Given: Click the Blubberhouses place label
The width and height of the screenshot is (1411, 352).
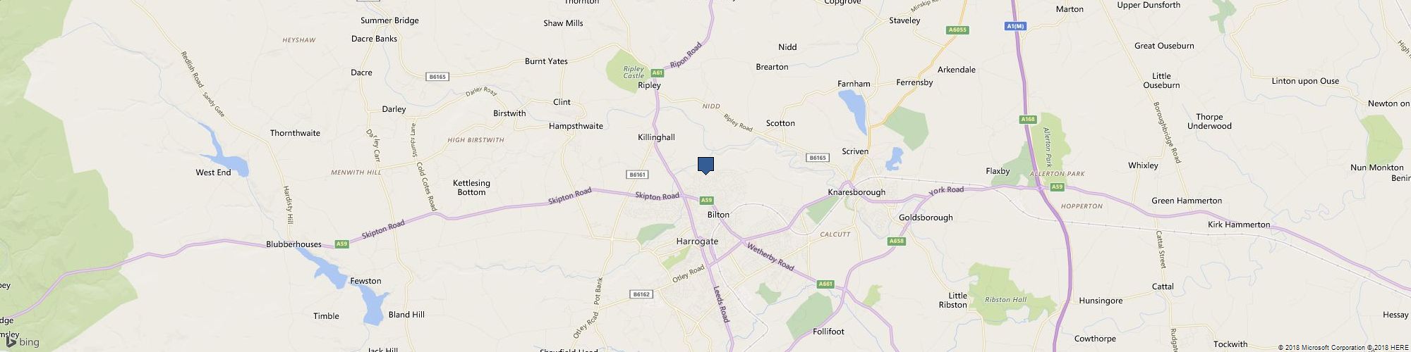Looking at the screenshot, I should tap(293, 244).
